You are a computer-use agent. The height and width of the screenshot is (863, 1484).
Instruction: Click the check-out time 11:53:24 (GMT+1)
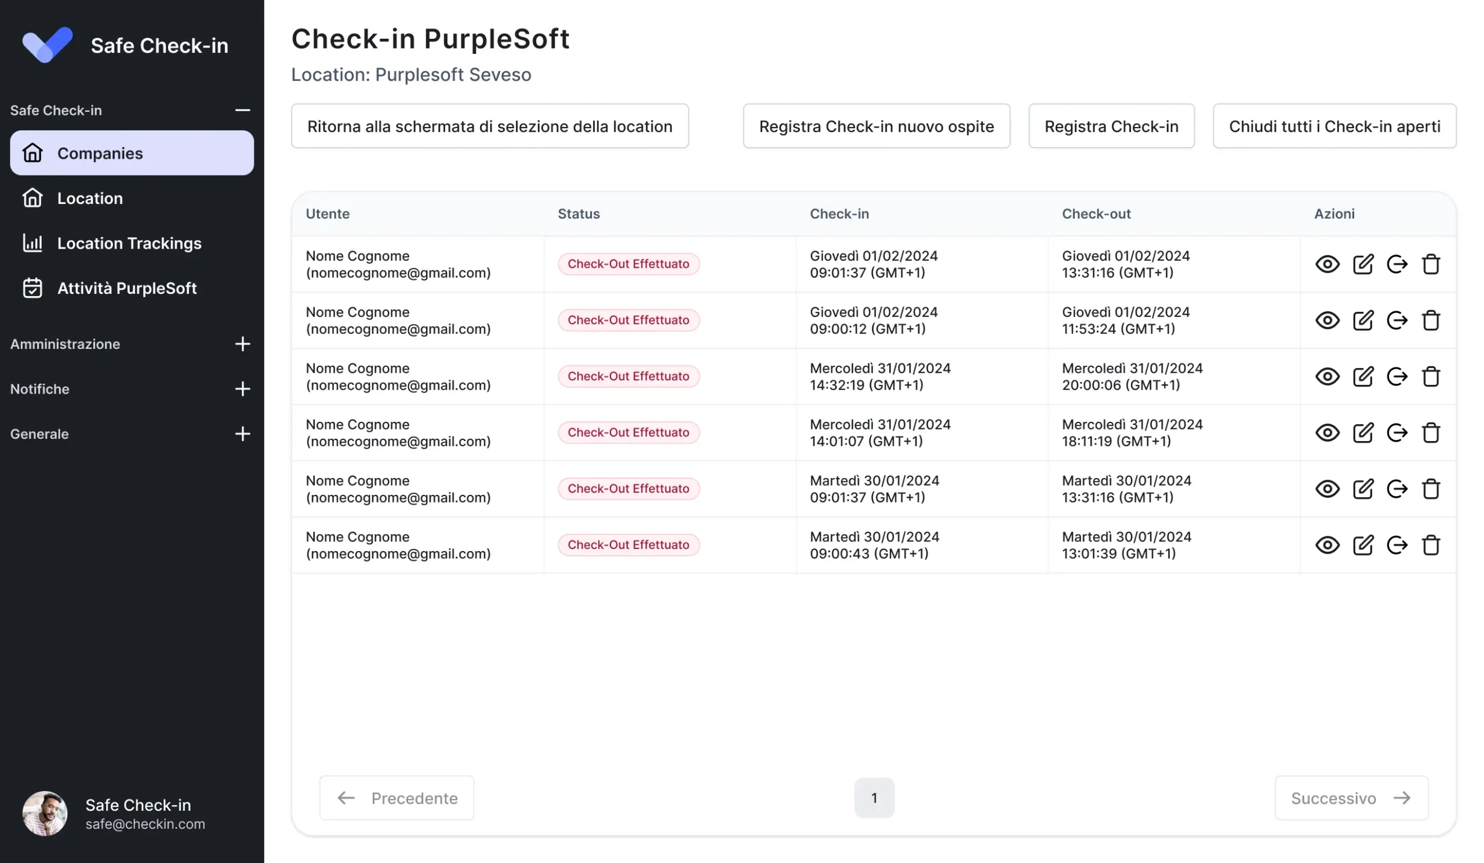(x=1118, y=329)
